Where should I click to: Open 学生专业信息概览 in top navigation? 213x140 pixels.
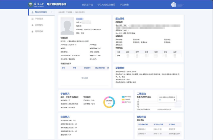click(x=106, y=5)
